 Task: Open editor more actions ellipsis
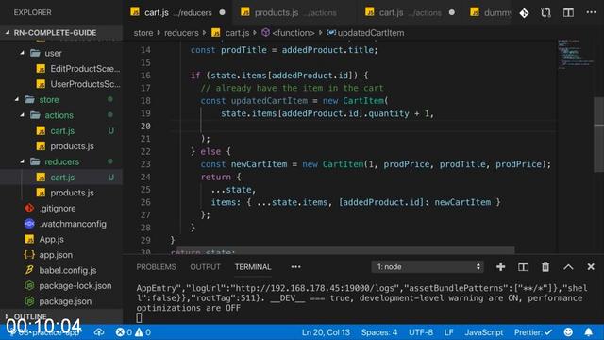pos(591,12)
